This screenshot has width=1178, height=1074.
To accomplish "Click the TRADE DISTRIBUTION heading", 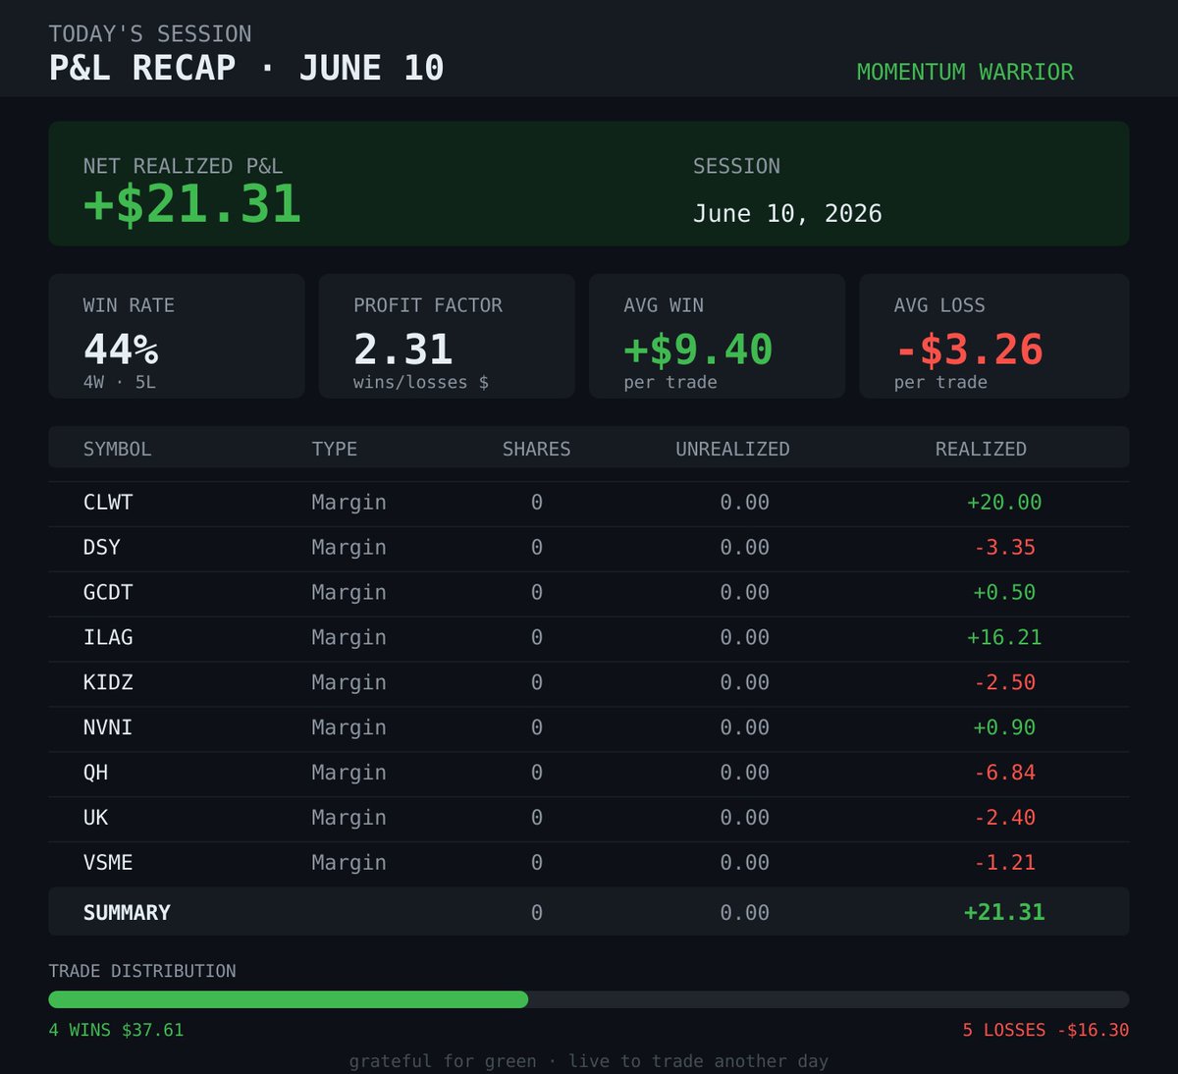I will pyautogui.click(x=142, y=971).
